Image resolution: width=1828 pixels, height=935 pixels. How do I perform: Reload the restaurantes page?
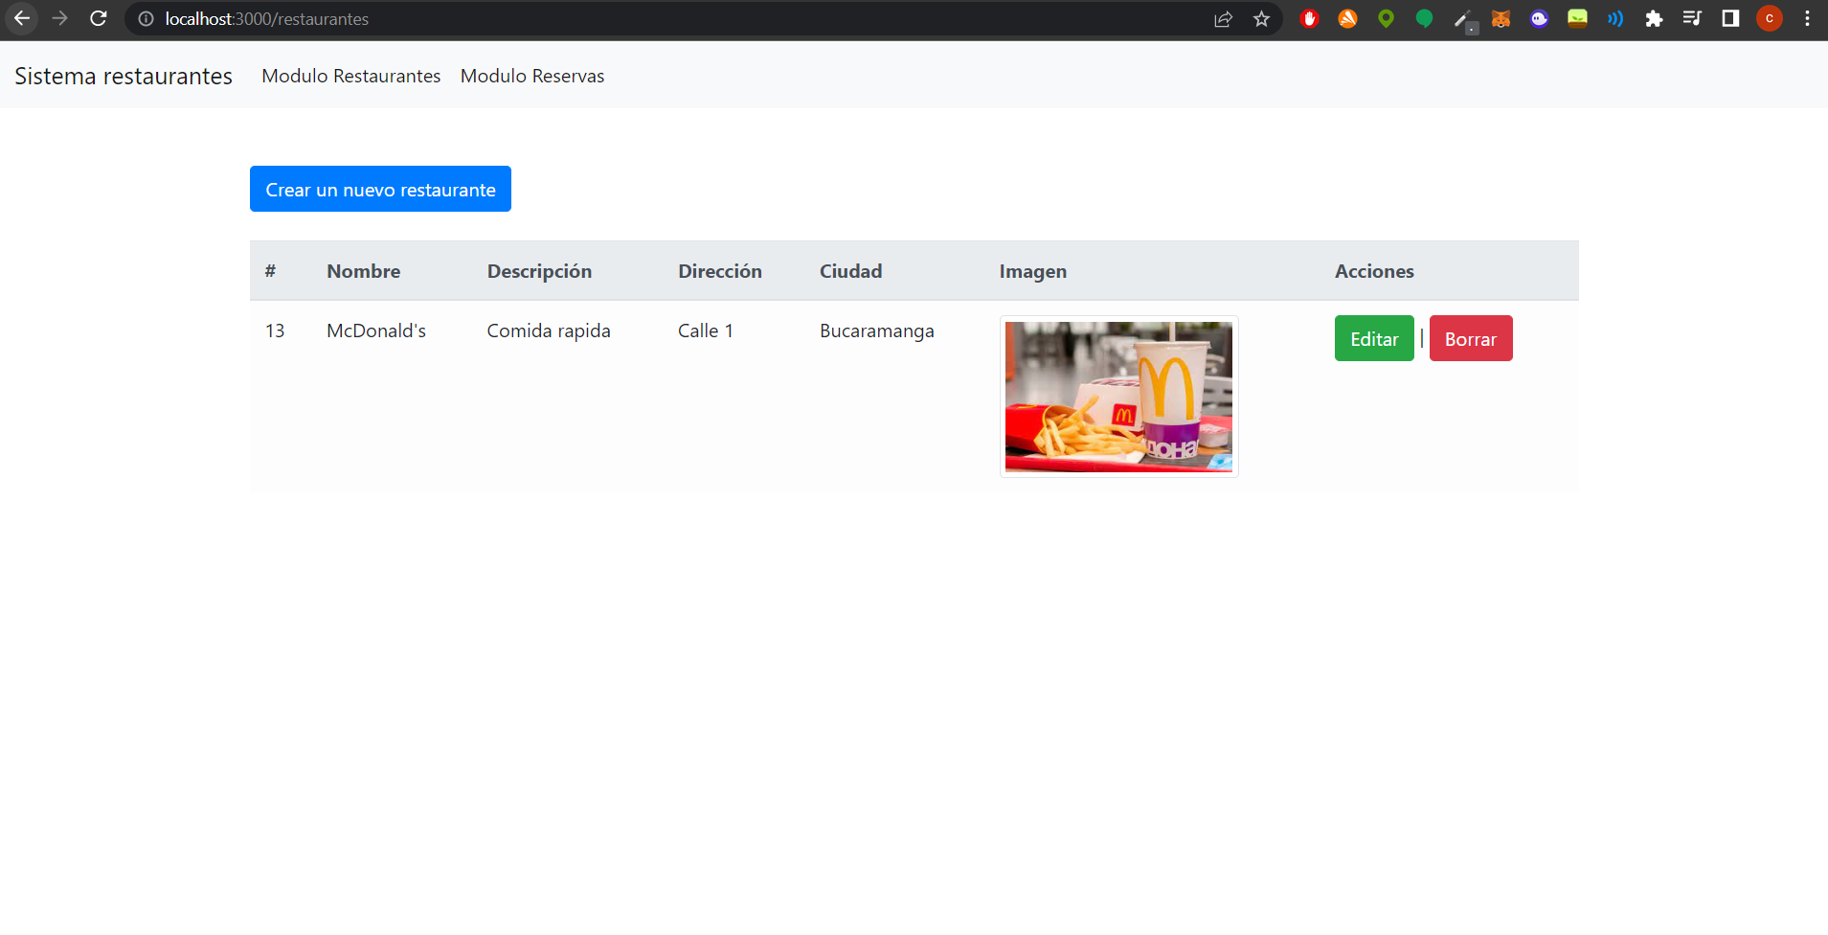[x=98, y=18]
